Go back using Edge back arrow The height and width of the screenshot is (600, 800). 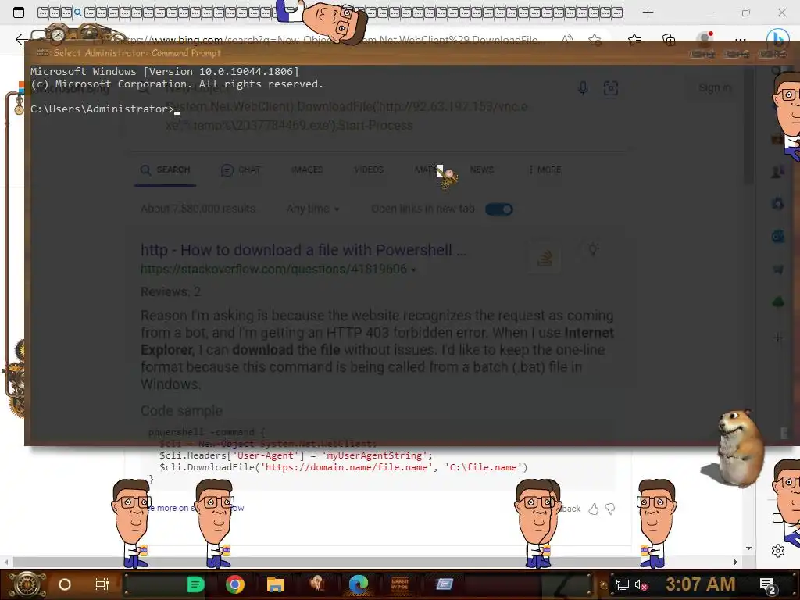click(x=20, y=39)
